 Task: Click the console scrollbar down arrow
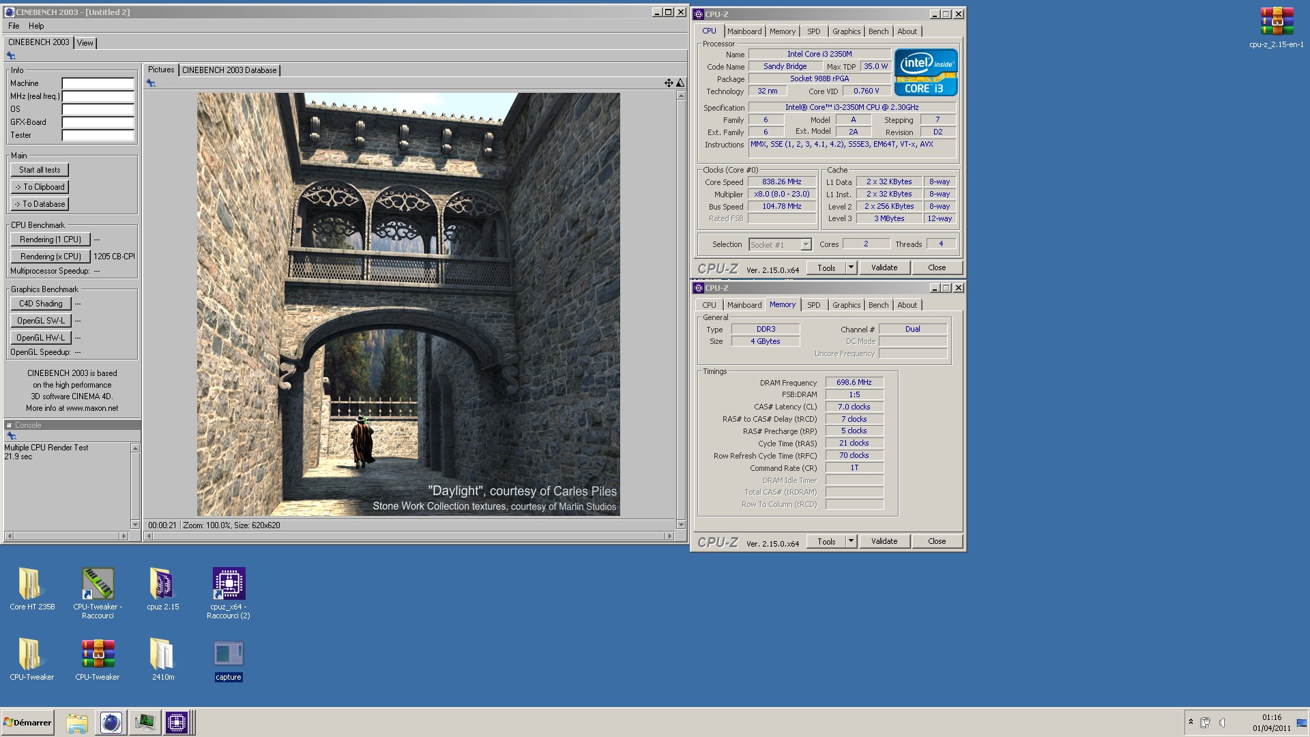click(x=135, y=525)
